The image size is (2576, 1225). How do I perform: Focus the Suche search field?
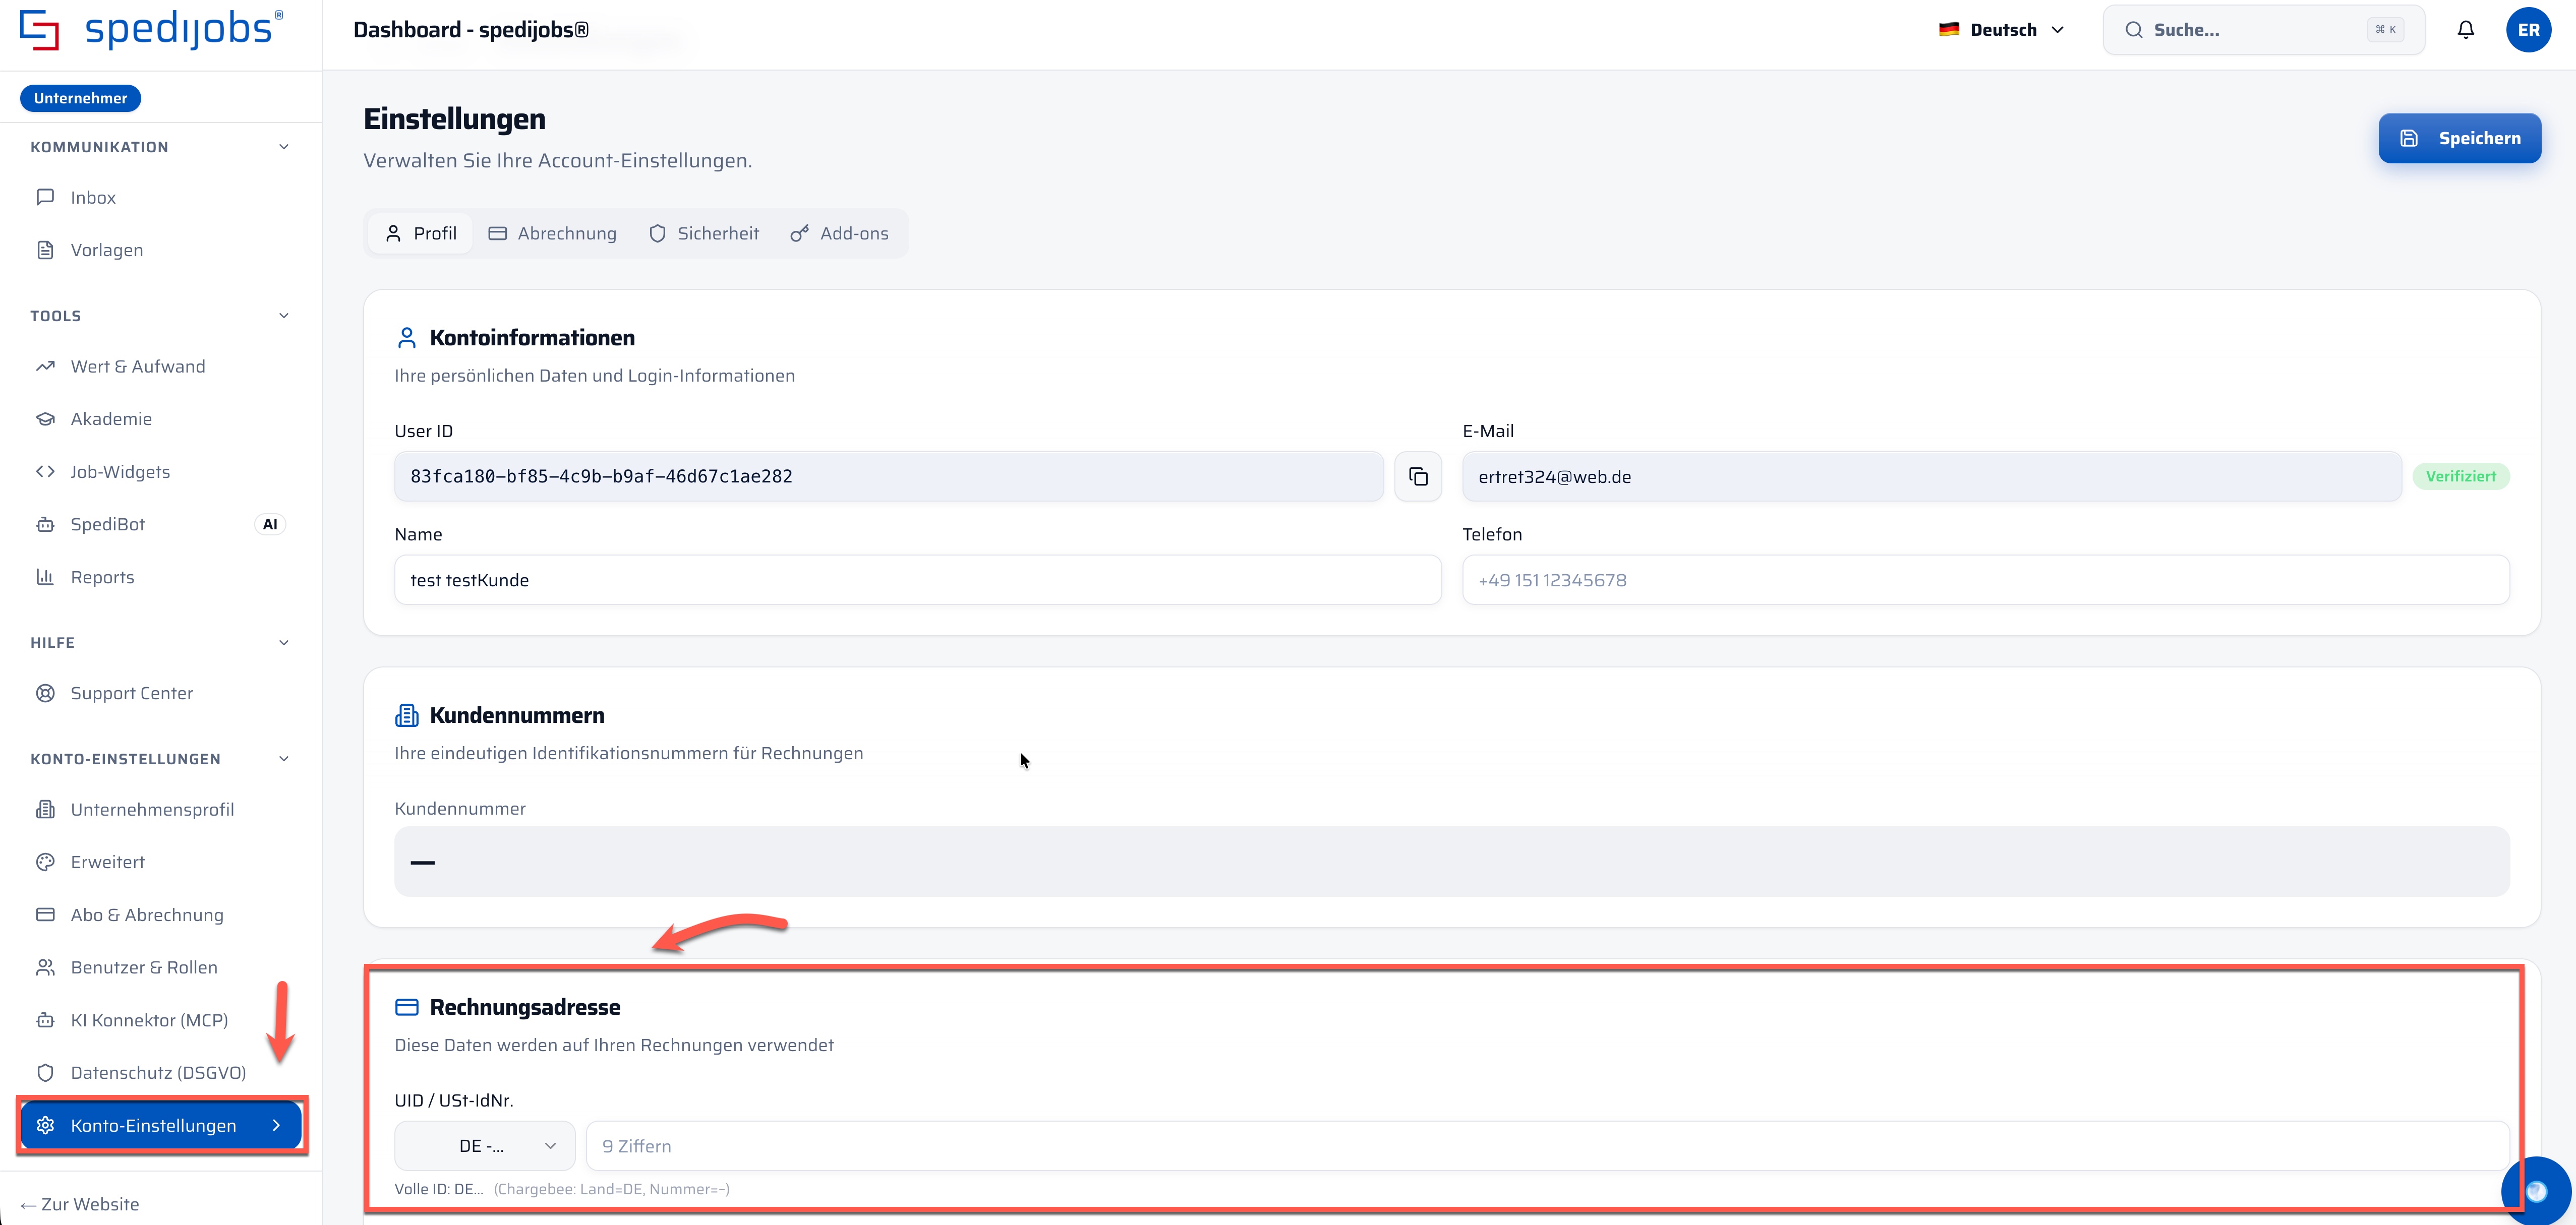pyautogui.click(x=2263, y=30)
